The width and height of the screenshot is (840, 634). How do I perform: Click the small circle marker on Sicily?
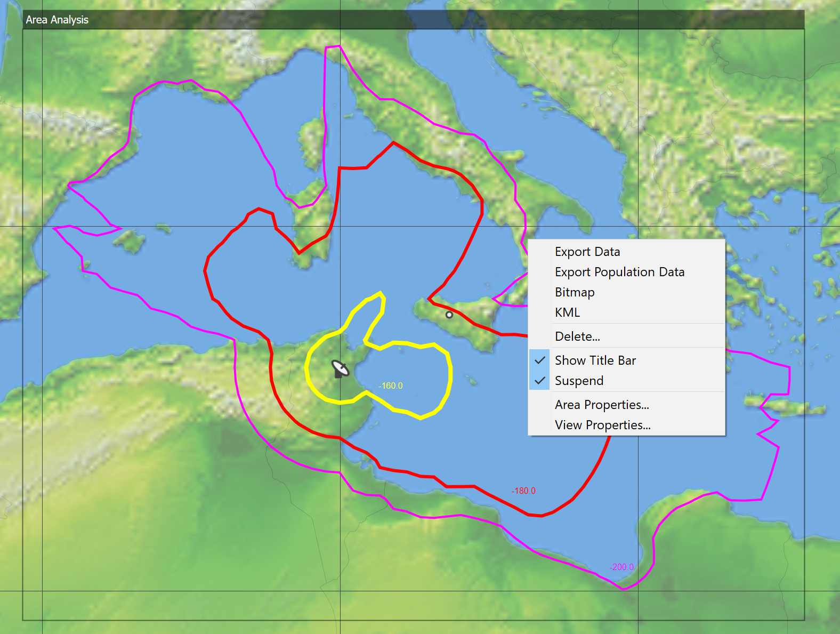[x=449, y=315]
